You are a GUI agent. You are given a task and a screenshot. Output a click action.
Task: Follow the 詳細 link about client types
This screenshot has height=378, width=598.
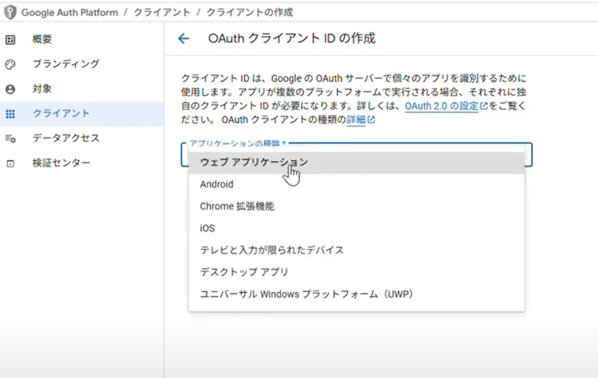tap(356, 120)
